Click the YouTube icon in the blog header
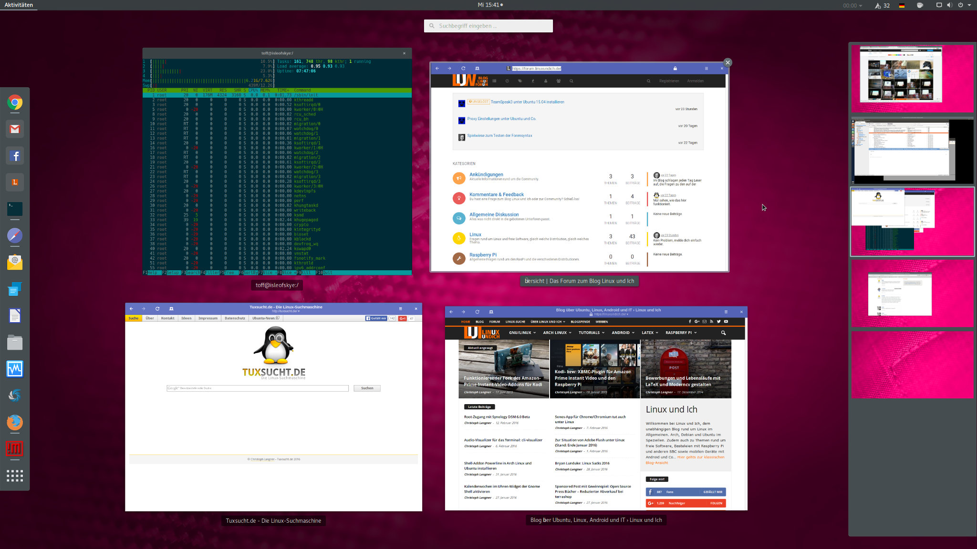The image size is (977, 549). pos(726,321)
